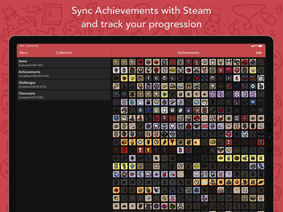Select the red coat hanger achievement

(x=156, y=118)
